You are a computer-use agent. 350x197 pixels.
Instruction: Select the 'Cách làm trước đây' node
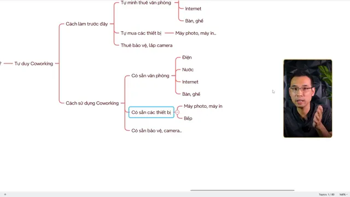pos(86,24)
